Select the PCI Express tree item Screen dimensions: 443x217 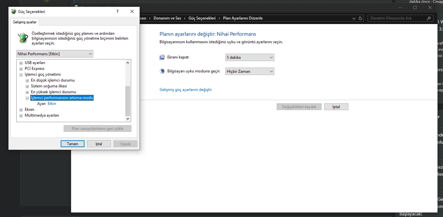(35, 69)
